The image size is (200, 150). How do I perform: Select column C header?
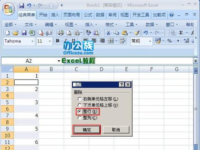[76, 69]
